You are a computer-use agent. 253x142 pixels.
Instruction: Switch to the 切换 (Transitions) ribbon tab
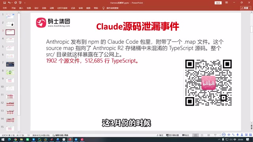[44, 8]
